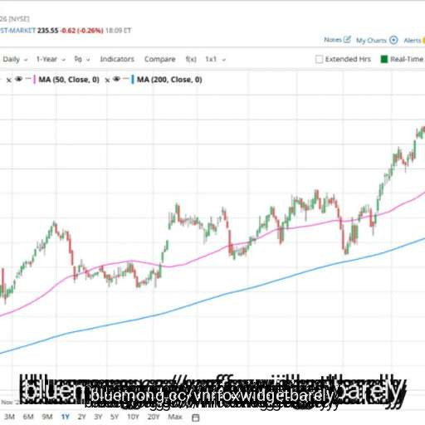This screenshot has height=425, width=425.
Task: Open the custom date range calendar
Action: (196, 418)
